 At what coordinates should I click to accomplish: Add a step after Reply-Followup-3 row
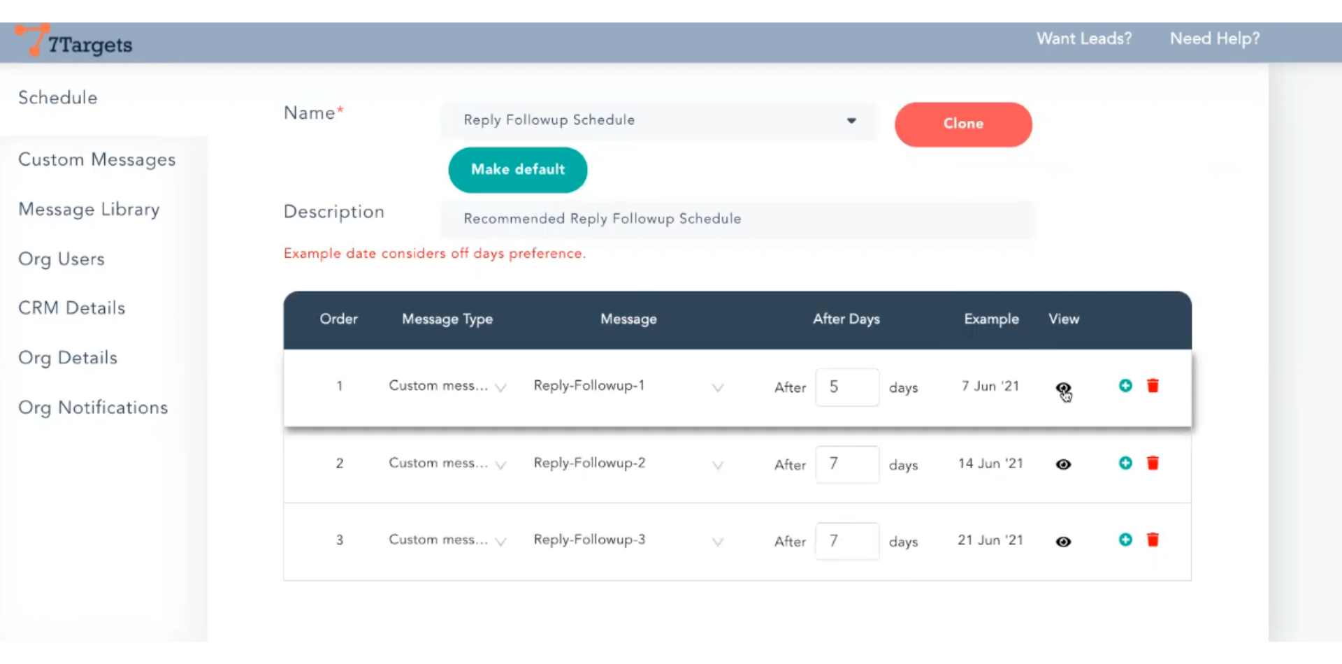(x=1125, y=540)
